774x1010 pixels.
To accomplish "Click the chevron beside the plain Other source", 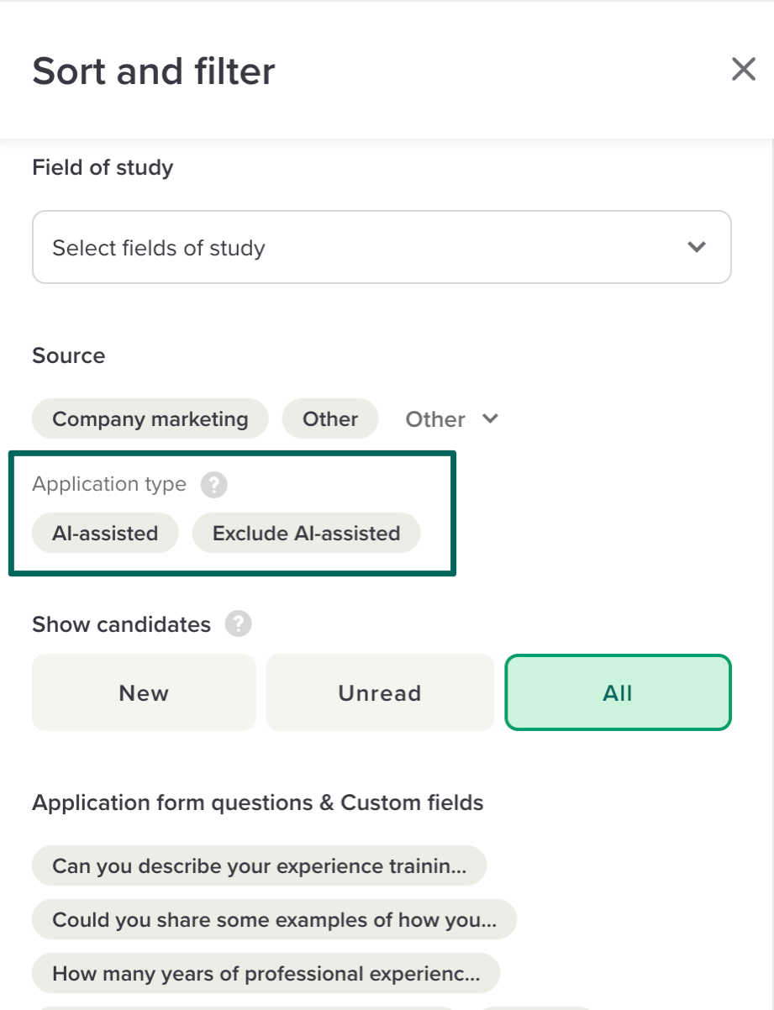I will pos(491,418).
